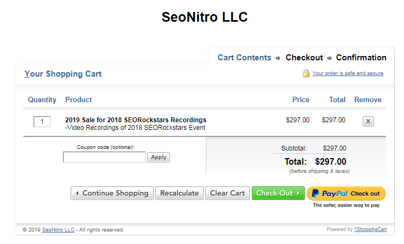Apply the coupon code

coord(159,157)
